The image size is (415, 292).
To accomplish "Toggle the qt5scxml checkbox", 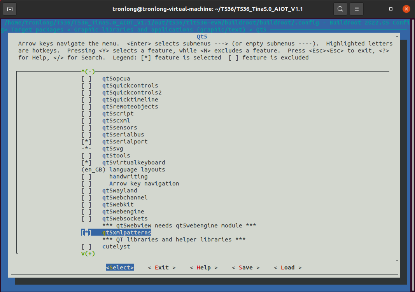I will (x=87, y=121).
